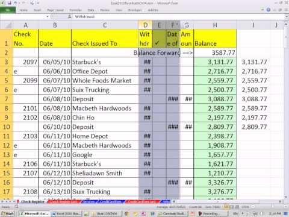Open the Insert ribbon tab

point(37,10)
